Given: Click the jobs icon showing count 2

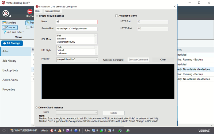Looking at the screenshot, I should pyautogui.click(x=102, y=131).
